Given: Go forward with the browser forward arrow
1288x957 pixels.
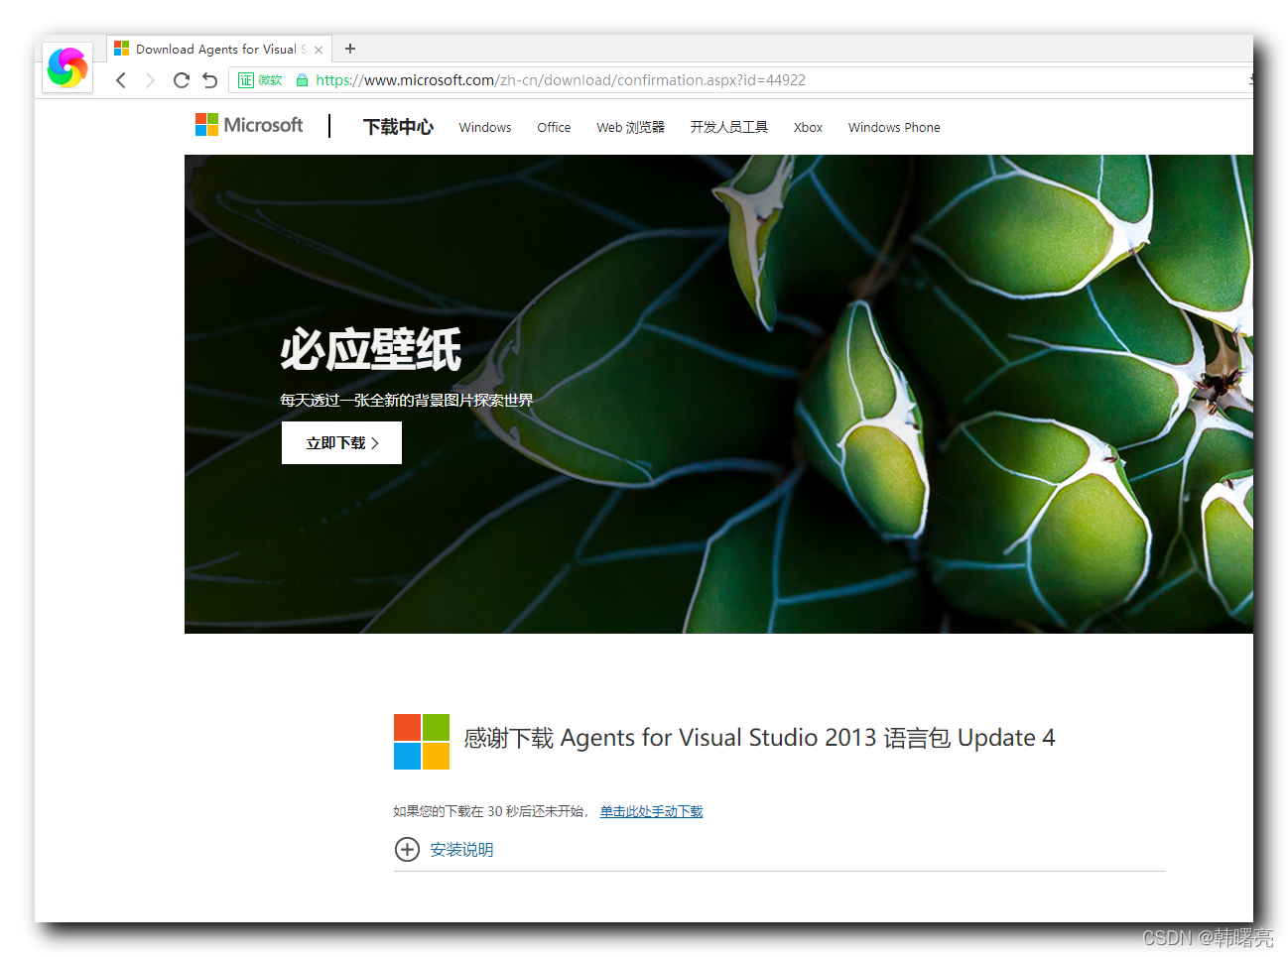Looking at the screenshot, I should (x=150, y=80).
